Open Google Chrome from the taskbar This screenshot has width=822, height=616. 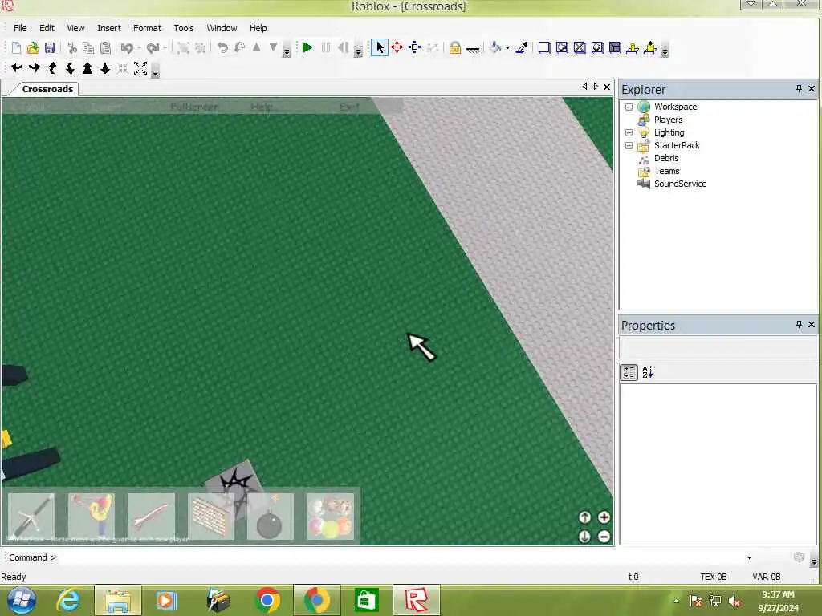[x=267, y=600]
